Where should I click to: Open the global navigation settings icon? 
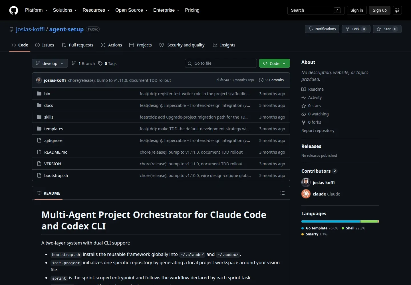pos(397,10)
